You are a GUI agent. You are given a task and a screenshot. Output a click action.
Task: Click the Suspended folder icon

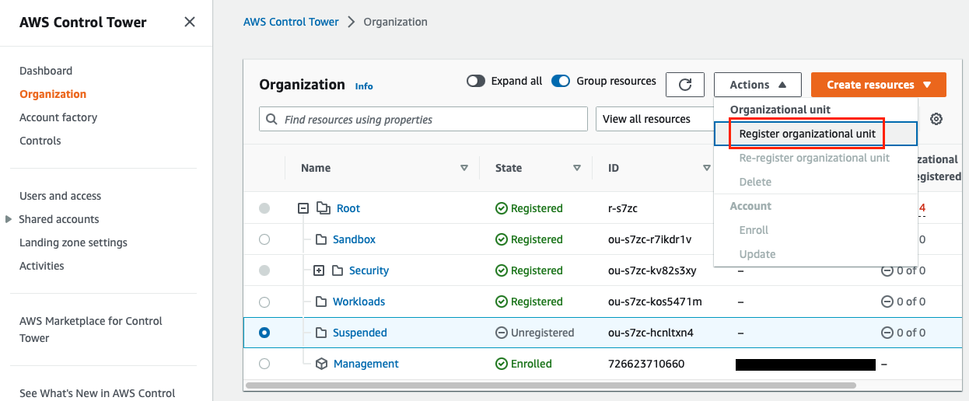pyautogui.click(x=321, y=333)
